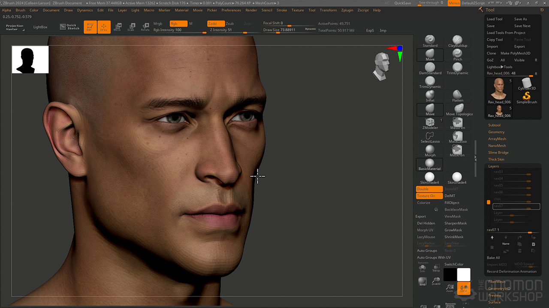This screenshot has width=549, height=308.
Task: Click the white color swatch
Action: [x=464, y=275]
